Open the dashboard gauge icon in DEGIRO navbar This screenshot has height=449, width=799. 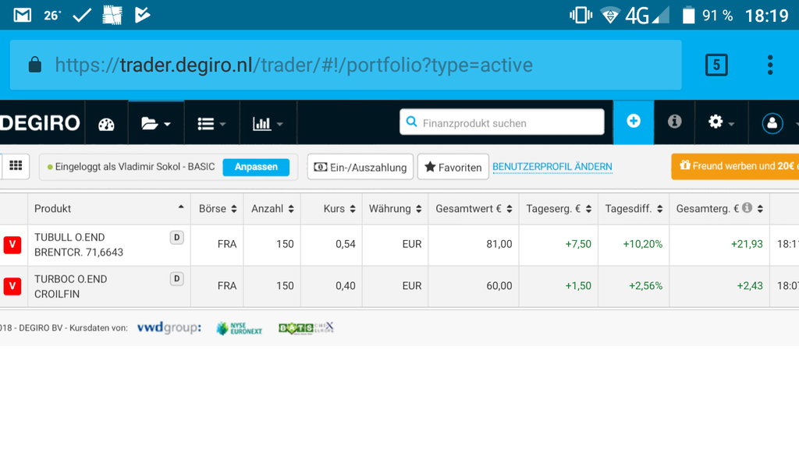[106, 123]
